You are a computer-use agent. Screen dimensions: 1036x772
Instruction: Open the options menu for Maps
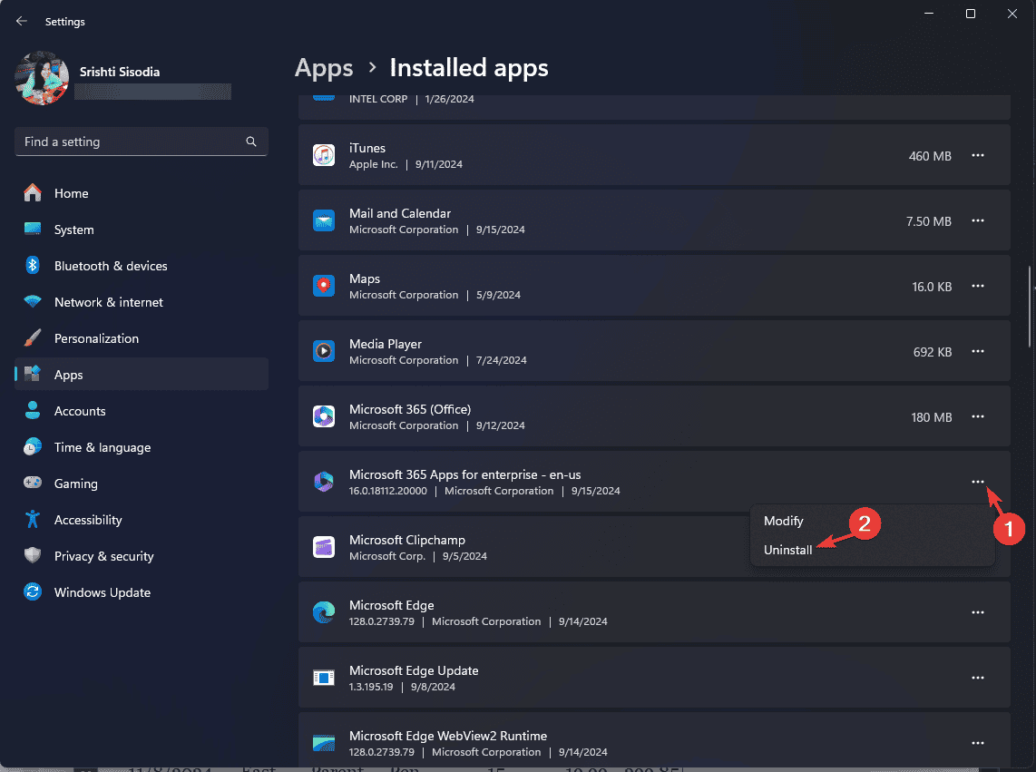pyautogui.click(x=978, y=286)
